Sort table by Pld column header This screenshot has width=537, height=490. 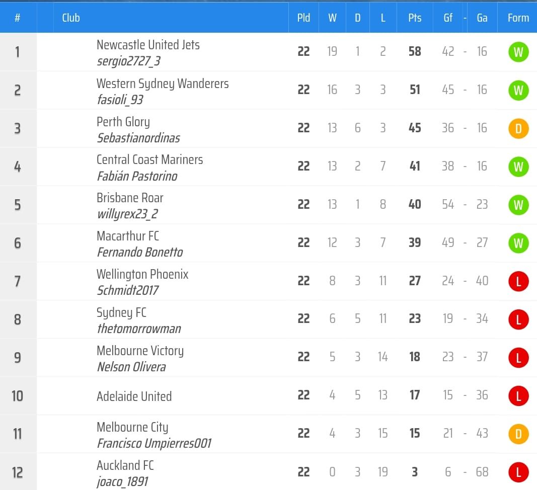click(303, 18)
